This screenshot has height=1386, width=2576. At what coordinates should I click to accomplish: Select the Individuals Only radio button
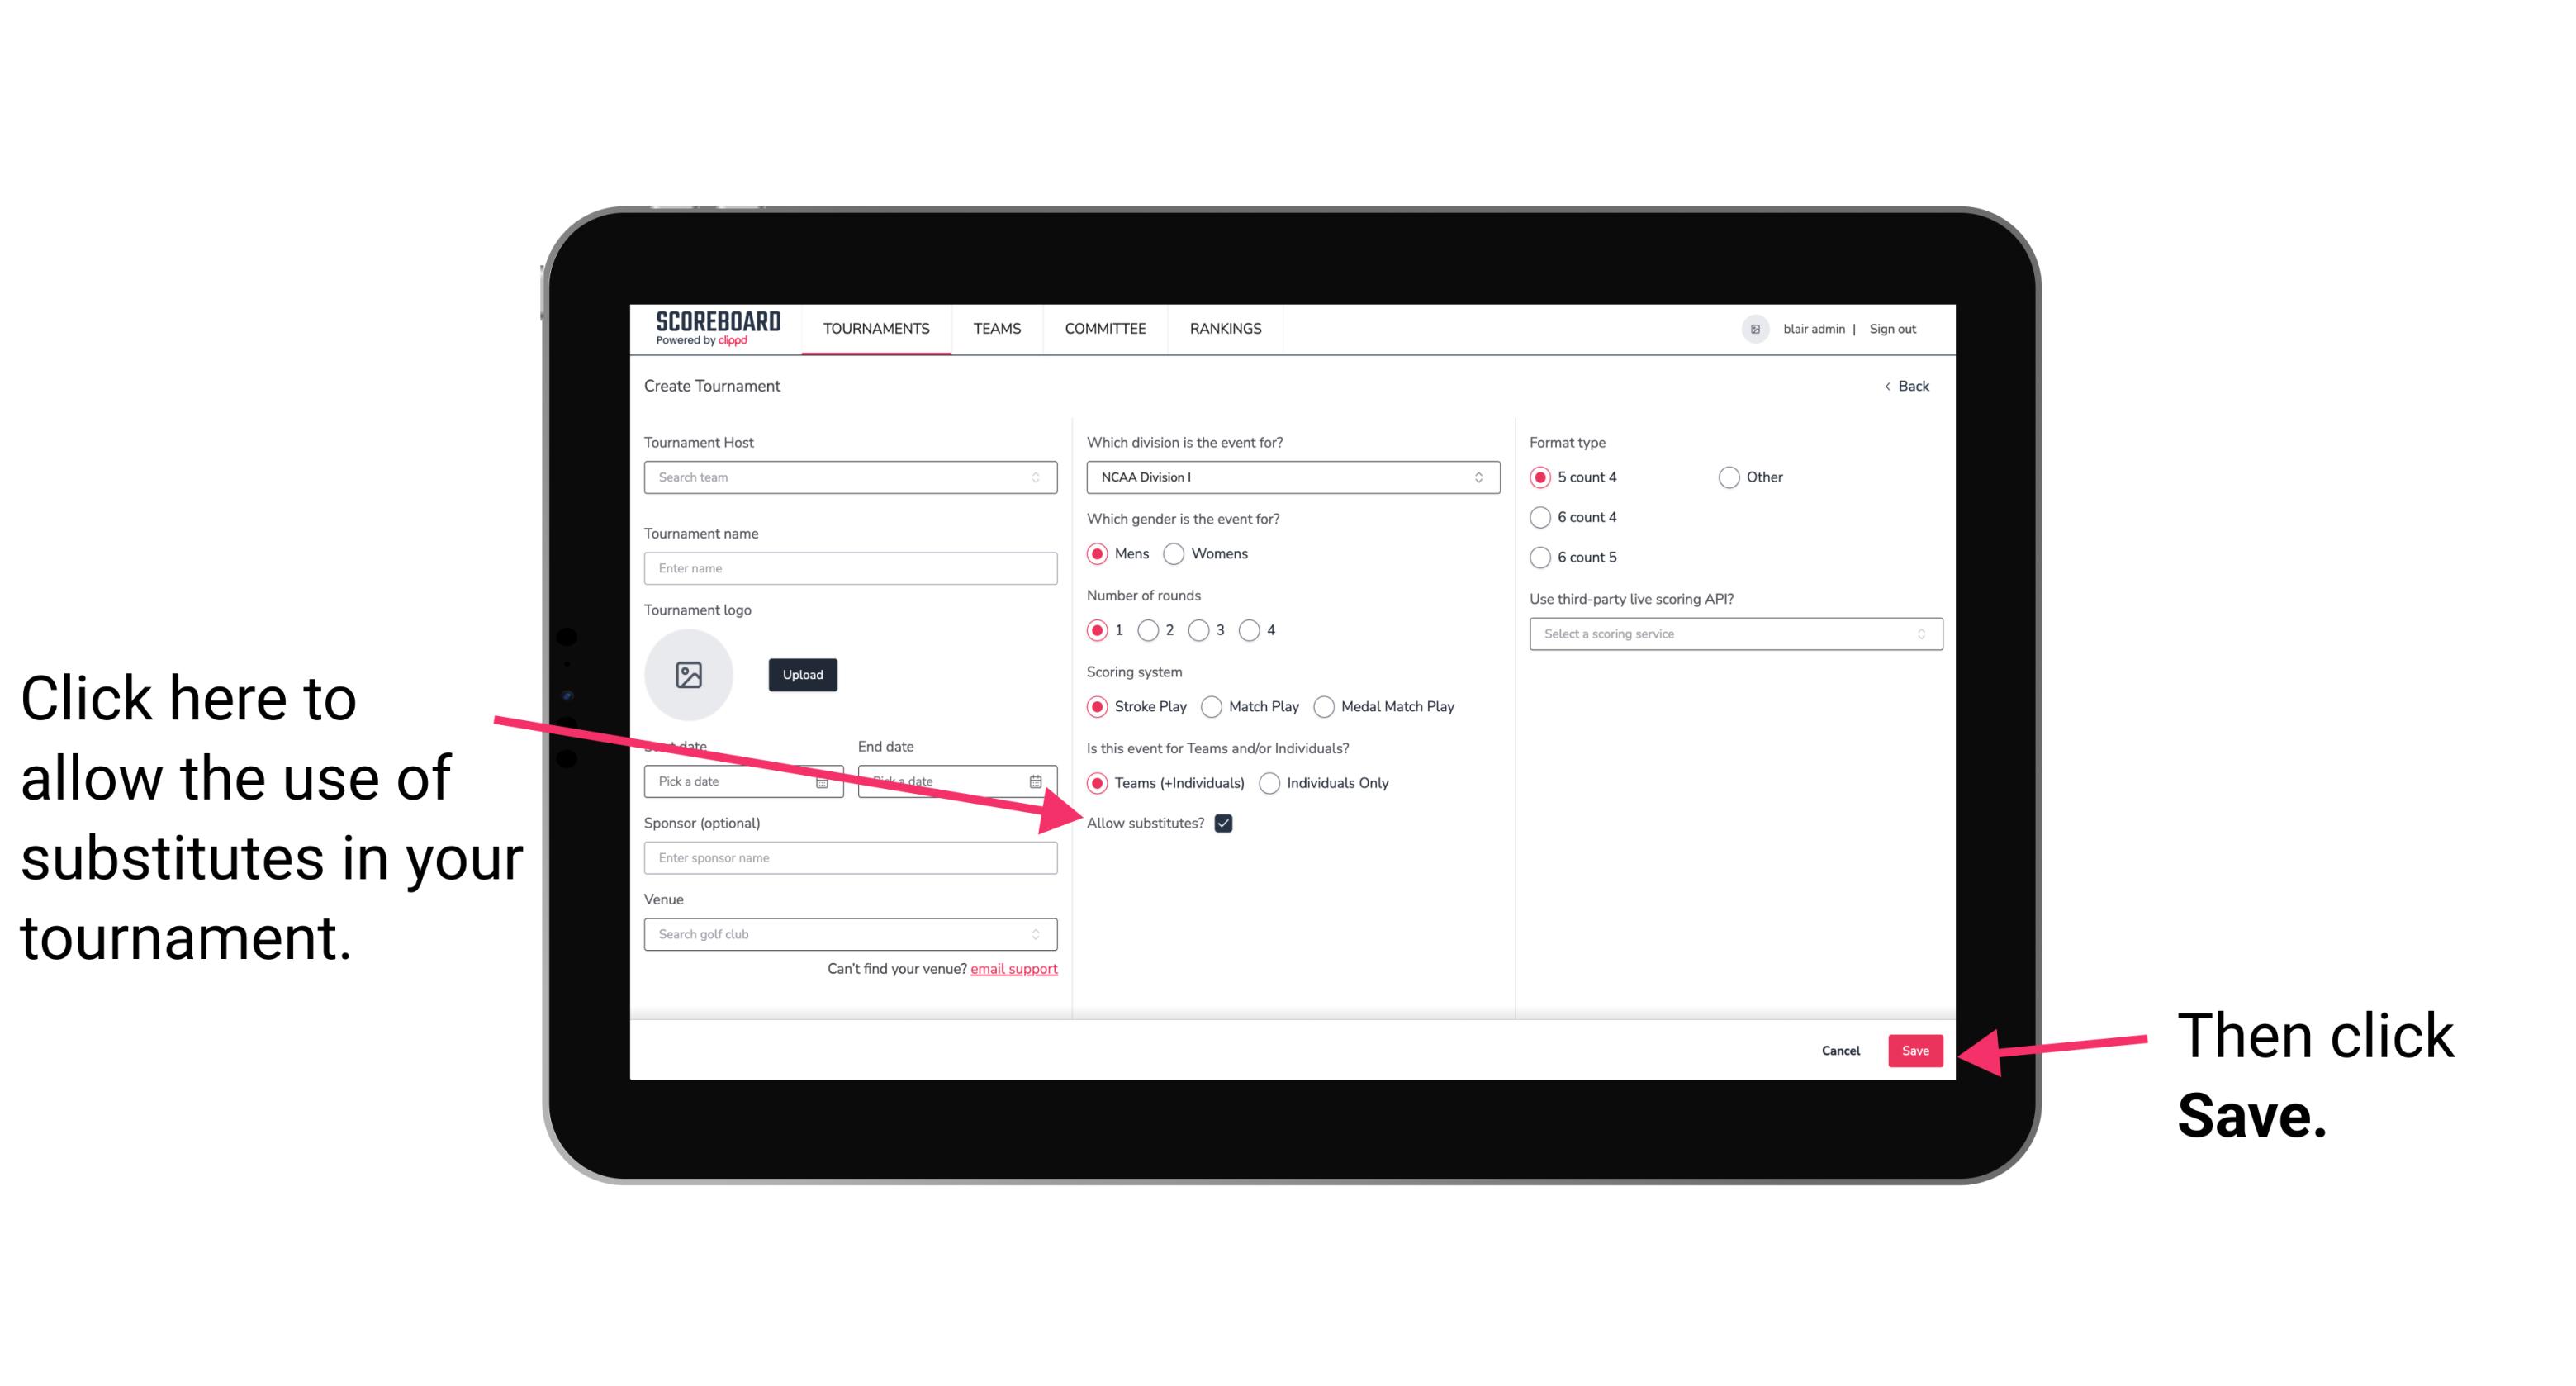(x=1269, y=784)
